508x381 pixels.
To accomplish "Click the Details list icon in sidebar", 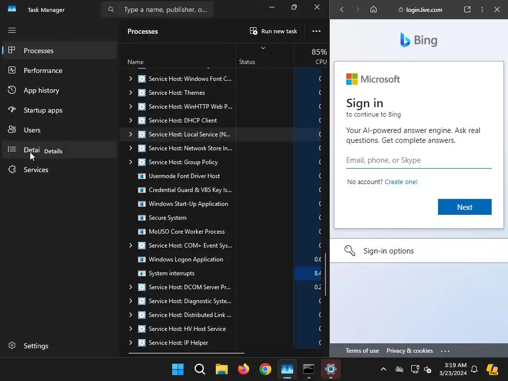I will [12, 149].
